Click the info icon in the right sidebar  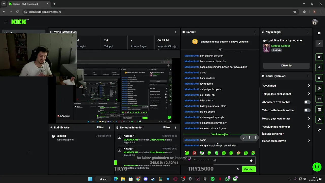pyautogui.click(x=319, y=33)
